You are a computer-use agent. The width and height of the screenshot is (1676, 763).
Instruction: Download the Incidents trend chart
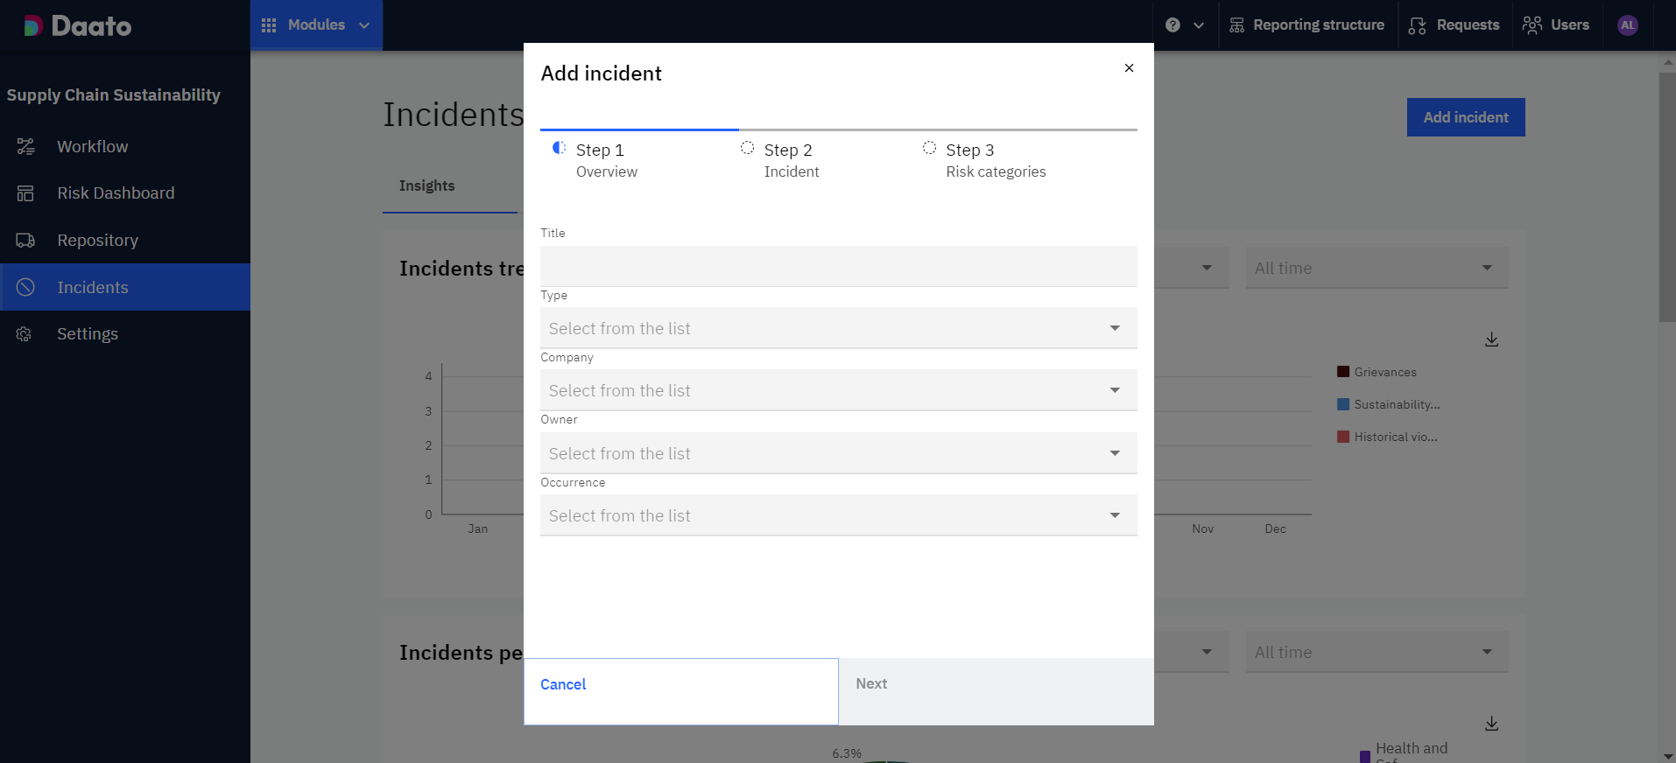(x=1491, y=339)
